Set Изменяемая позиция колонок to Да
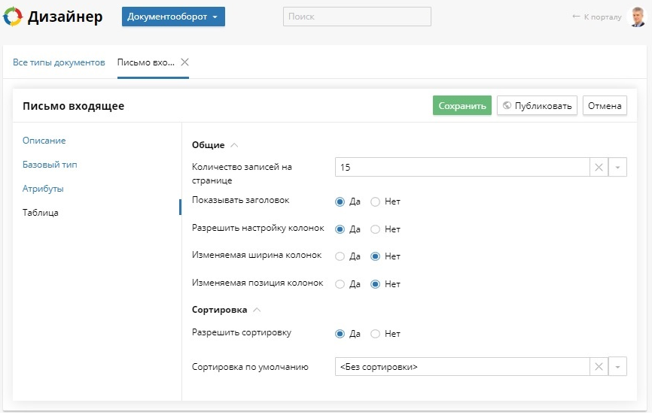The height and width of the screenshot is (415, 652). tap(340, 284)
